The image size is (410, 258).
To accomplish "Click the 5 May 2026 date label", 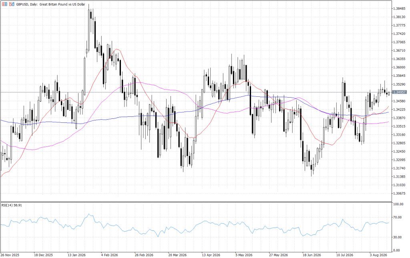I will pyautogui.click(x=244, y=255).
